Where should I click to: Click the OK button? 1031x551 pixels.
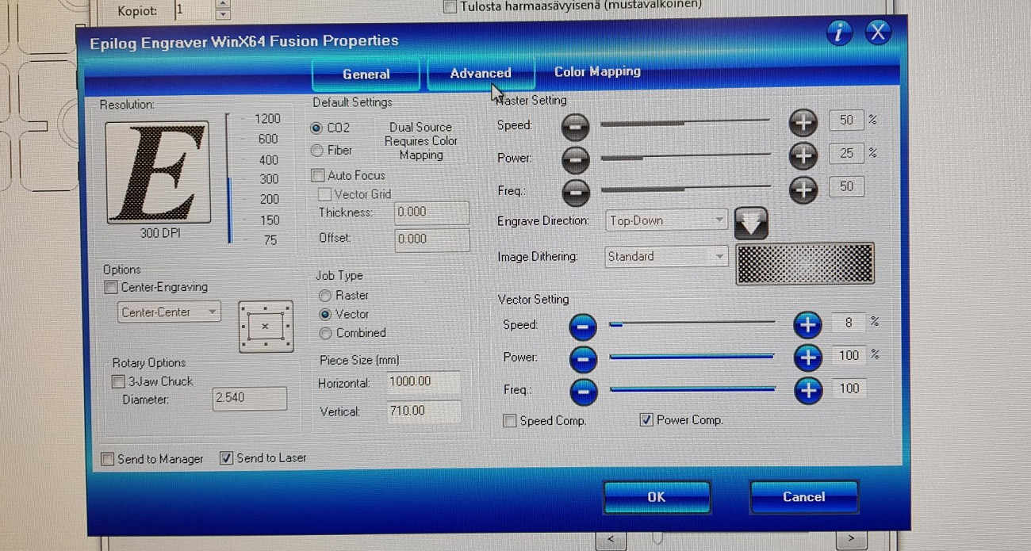656,497
